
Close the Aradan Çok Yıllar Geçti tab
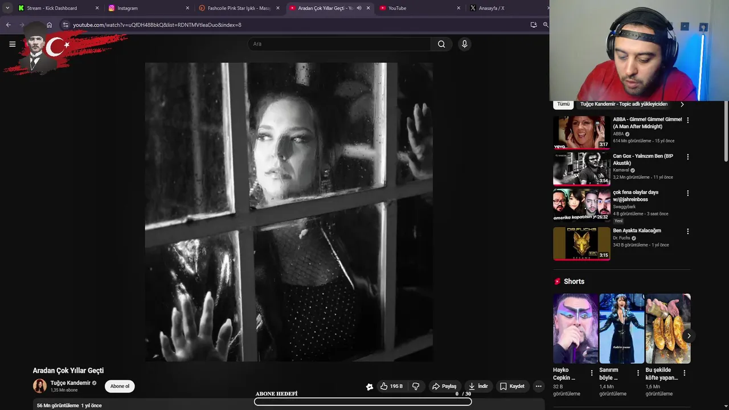(x=368, y=8)
